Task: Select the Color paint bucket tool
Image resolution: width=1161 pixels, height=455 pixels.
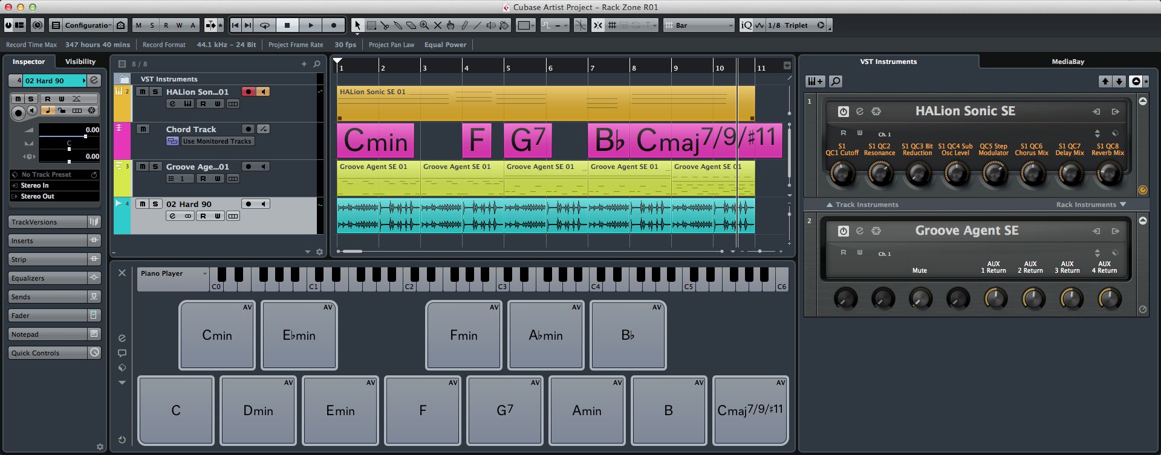Action: [x=504, y=25]
